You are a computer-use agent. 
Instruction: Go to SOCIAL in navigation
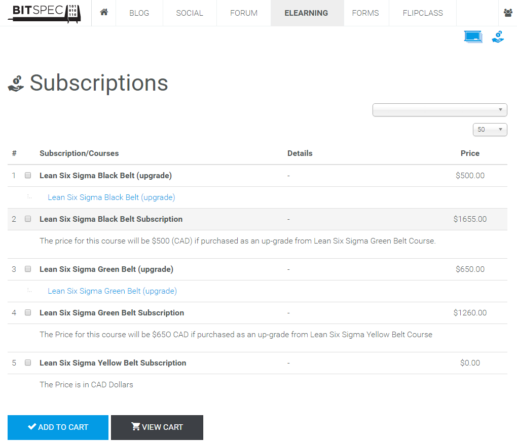[190, 13]
